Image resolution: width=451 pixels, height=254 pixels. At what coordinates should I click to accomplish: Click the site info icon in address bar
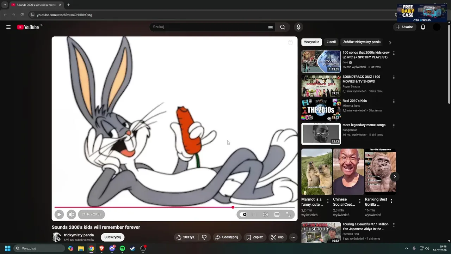click(32, 15)
